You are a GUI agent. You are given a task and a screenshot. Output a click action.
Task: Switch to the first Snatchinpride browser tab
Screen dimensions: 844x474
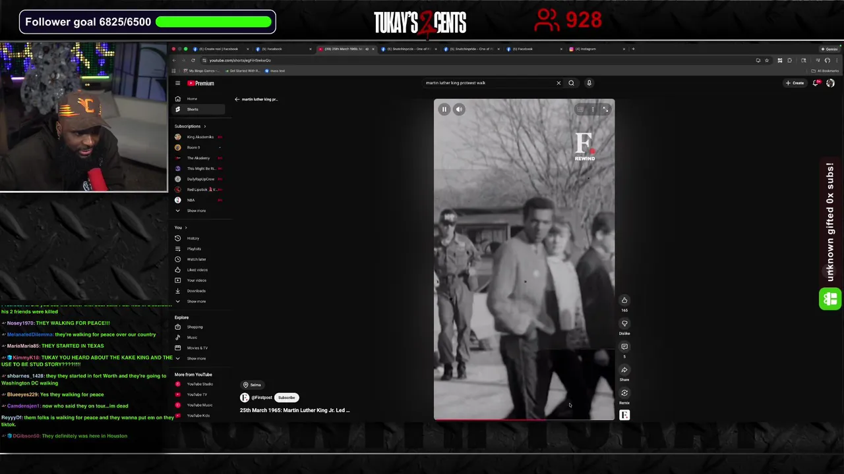click(x=408, y=49)
